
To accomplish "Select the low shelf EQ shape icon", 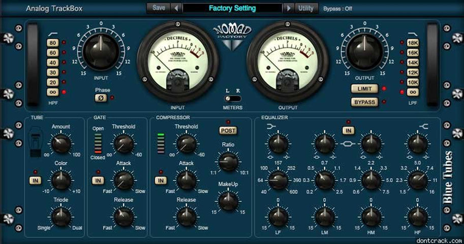I will 275,127.
